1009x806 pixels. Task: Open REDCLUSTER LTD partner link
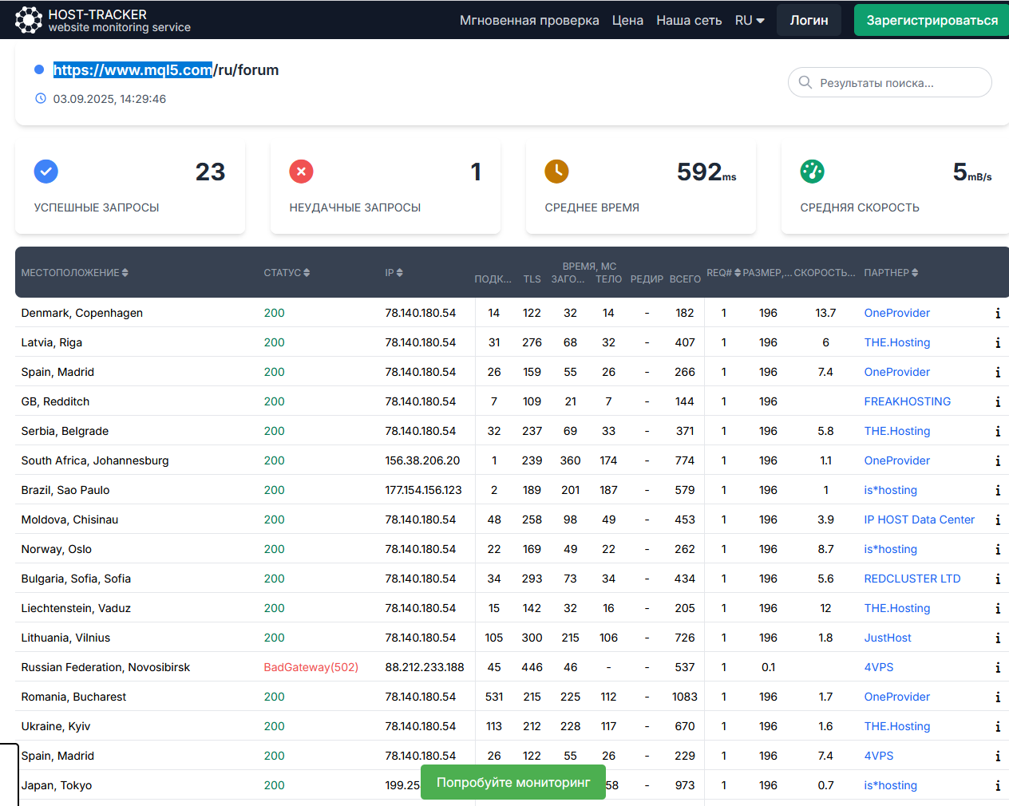[912, 579]
